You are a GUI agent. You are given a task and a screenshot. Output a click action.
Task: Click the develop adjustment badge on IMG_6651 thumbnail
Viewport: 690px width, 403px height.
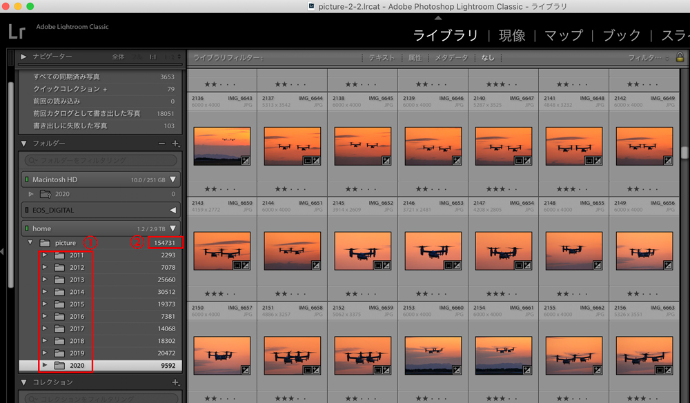click(317, 264)
